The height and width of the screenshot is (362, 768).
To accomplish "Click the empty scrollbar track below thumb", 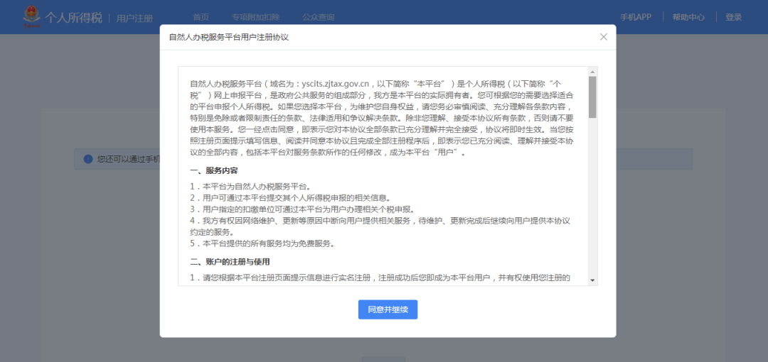I will (592, 199).
